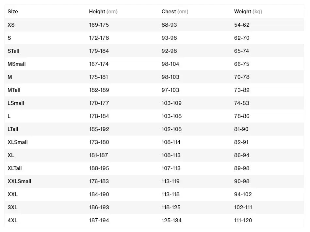This screenshot has width=310, height=232.
Task: Click the XXL weight value 94-102
Action: pyautogui.click(x=243, y=194)
